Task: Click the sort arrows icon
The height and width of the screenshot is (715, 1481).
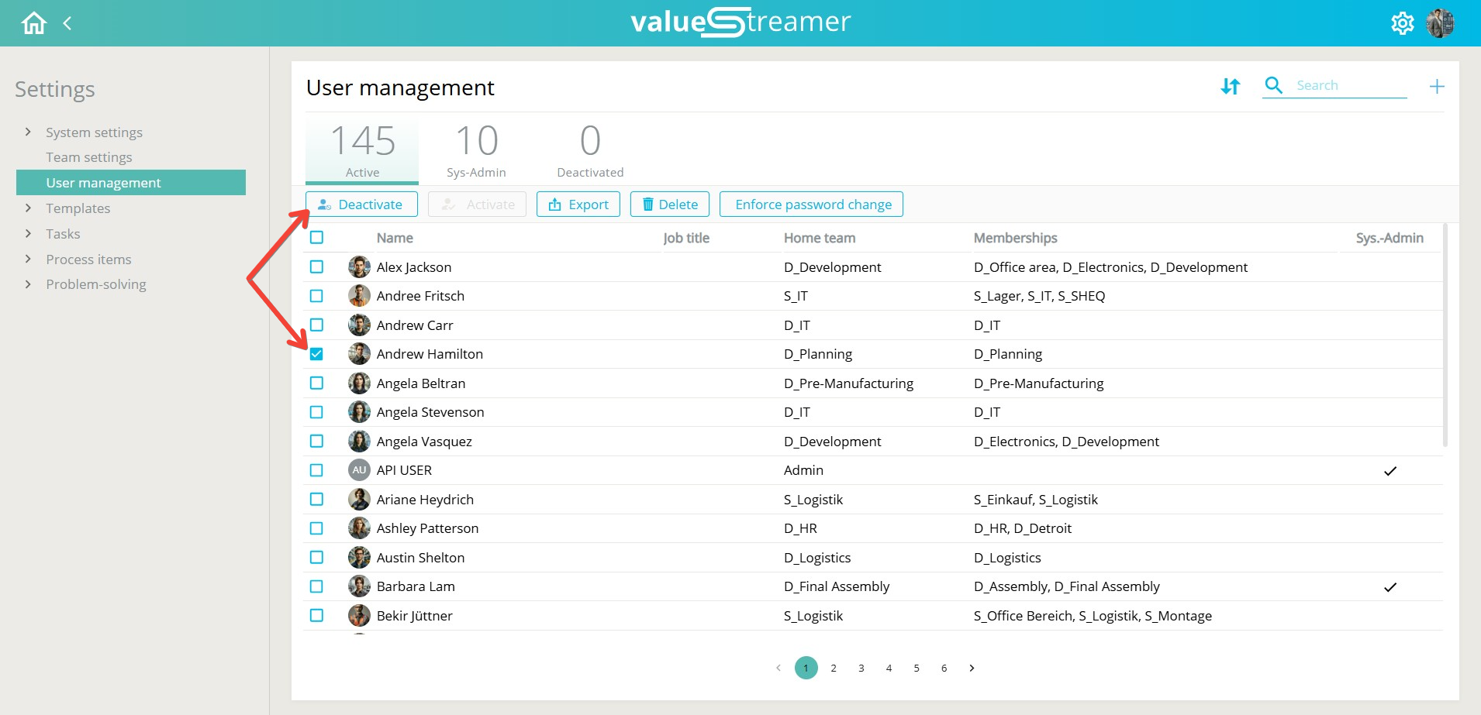Action: 1231,86
